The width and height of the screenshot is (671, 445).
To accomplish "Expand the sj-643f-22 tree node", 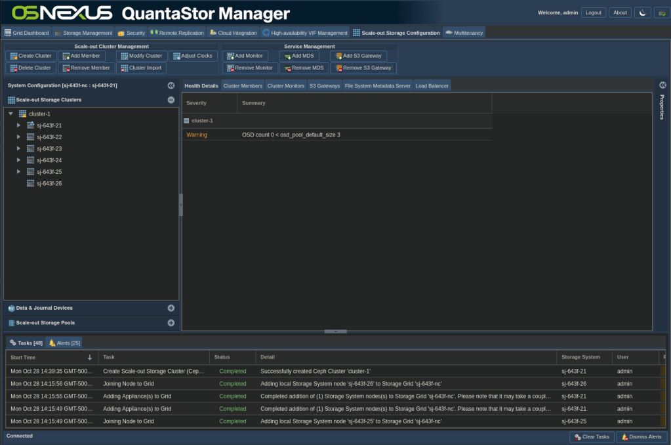I will (19, 137).
